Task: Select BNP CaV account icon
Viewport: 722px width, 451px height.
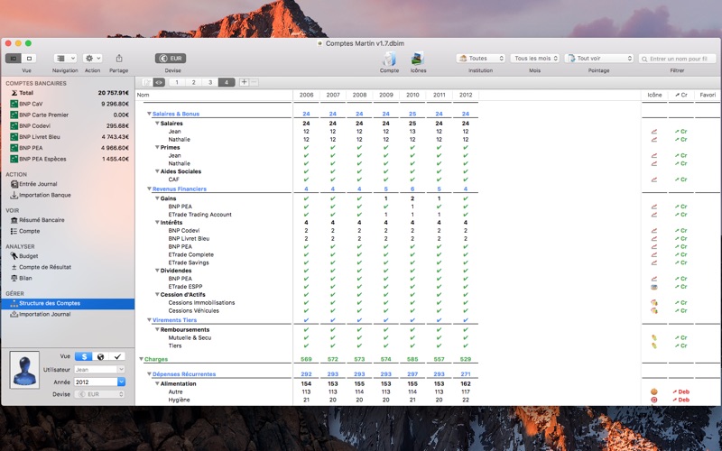Action: point(14,104)
